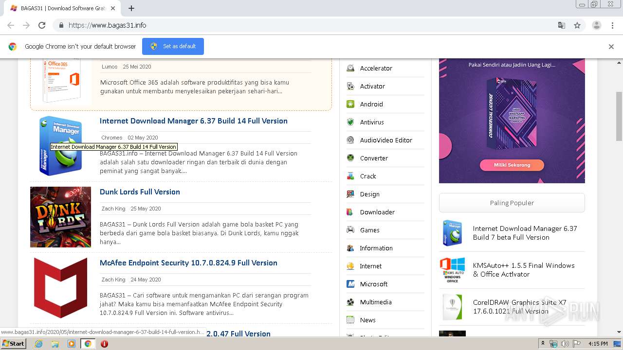Click the red Opera-style taskbar icon

point(104,344)
